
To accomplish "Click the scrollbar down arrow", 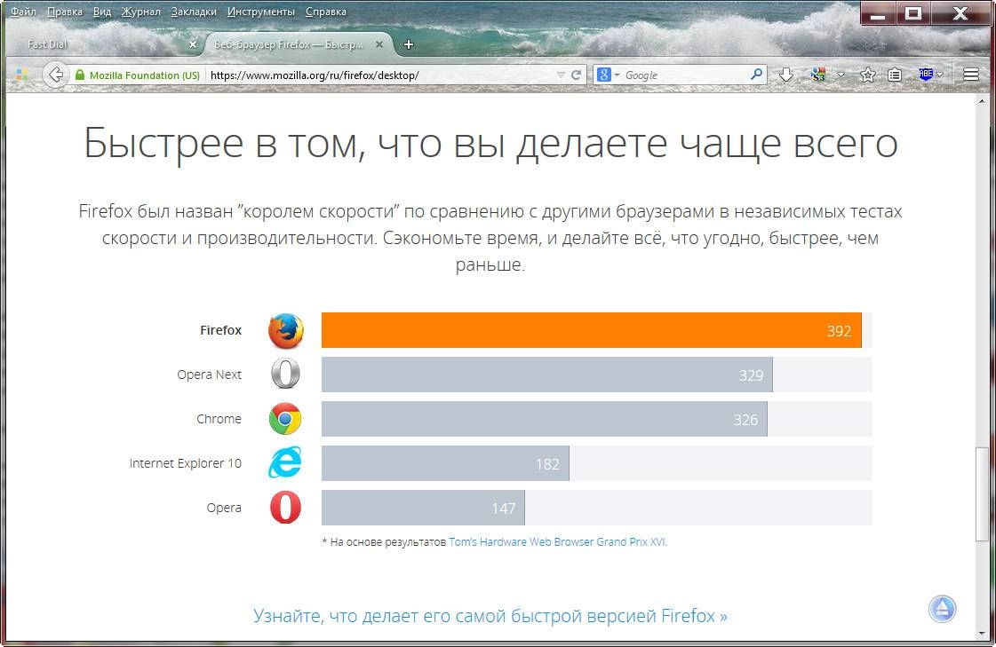I will coord(982,633).
